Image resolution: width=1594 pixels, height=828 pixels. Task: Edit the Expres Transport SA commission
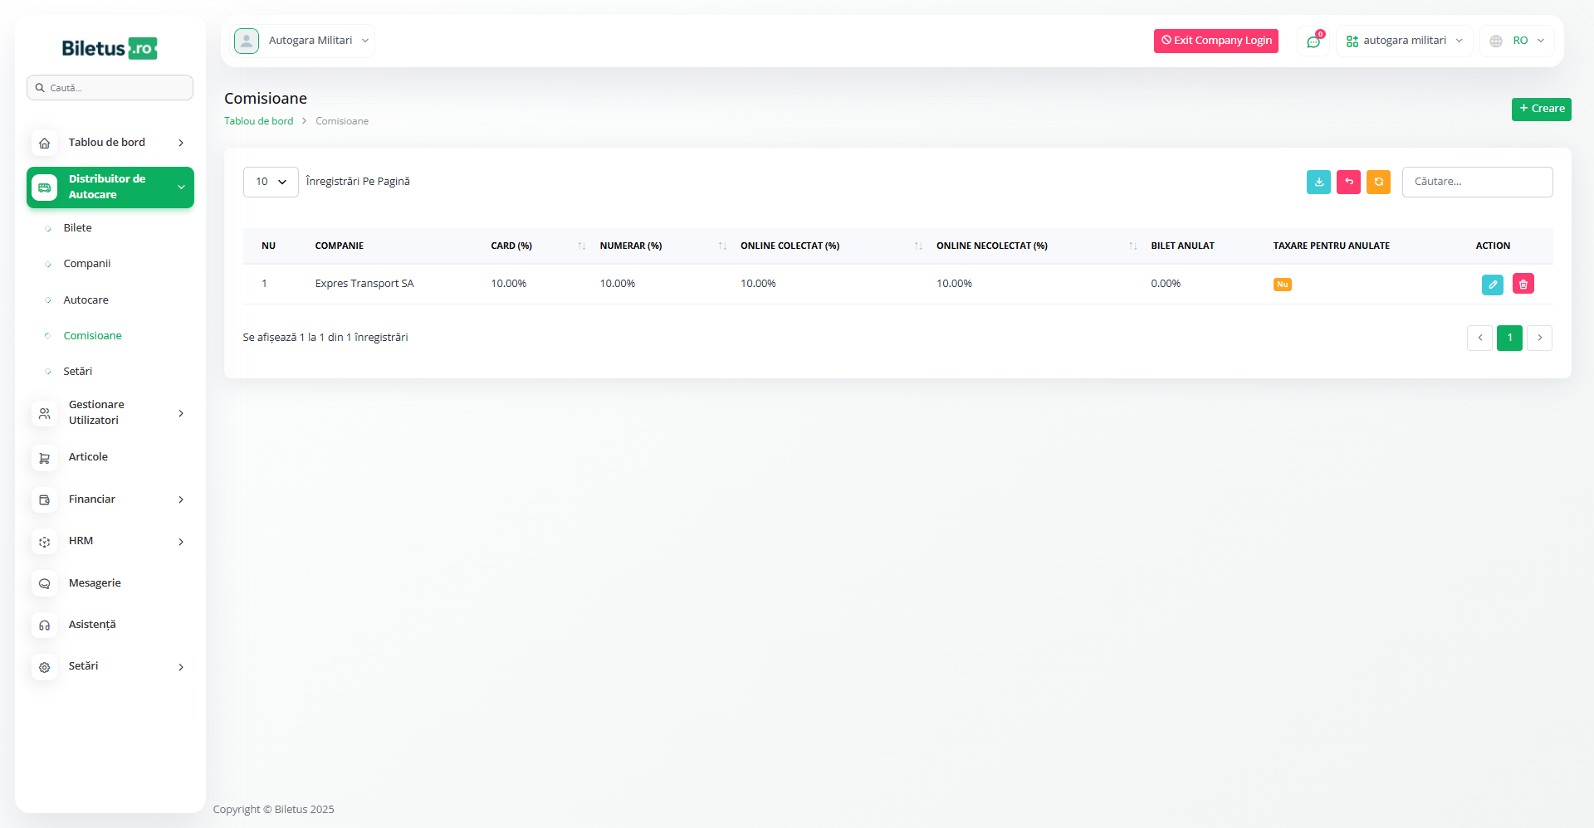pyautogui.click(x=1492, y=285)
